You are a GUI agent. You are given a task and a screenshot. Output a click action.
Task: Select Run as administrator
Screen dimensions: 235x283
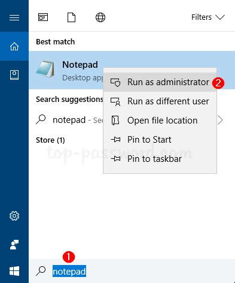click(160, 82)
